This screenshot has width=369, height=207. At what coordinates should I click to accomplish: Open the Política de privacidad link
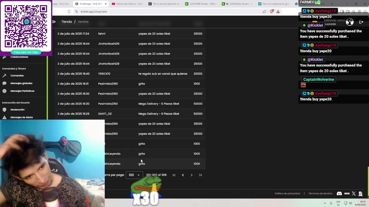coord(287,193)
